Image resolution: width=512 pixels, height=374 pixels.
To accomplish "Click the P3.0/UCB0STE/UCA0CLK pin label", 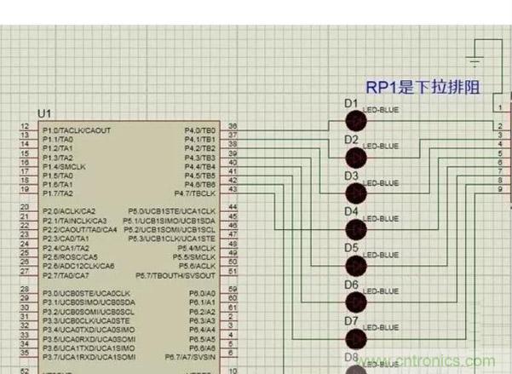I will point(88,293).
